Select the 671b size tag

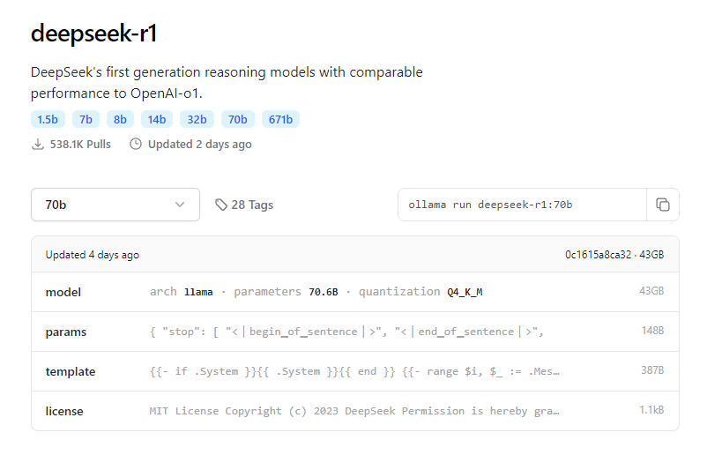pyautogui.click(x=280, y=119)
